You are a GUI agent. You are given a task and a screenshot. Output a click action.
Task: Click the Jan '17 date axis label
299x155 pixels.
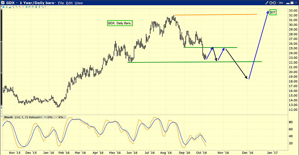[x=272, y=152]
